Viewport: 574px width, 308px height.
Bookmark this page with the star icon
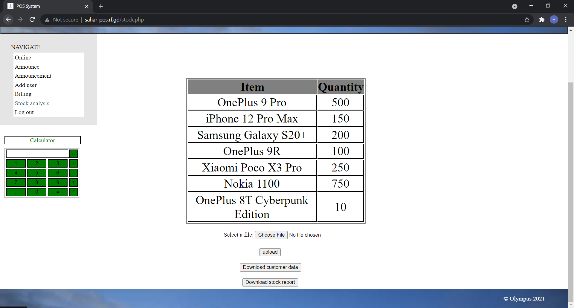527,20
